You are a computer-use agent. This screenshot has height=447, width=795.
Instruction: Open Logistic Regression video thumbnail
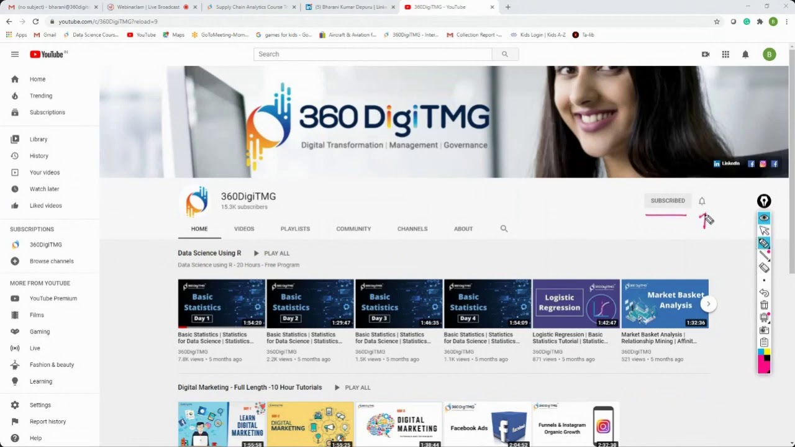click(576, 304)
